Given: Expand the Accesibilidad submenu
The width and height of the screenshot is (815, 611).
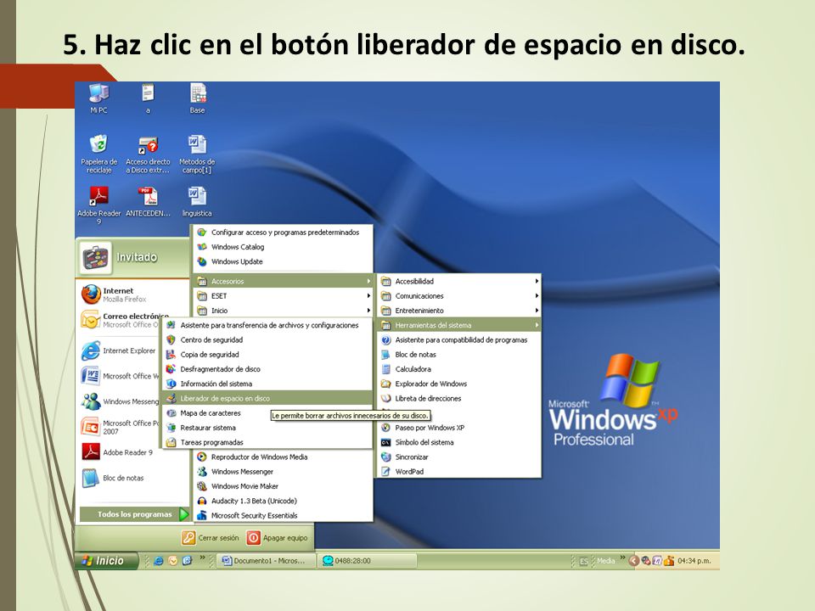Looking at the screenshot, I should pos(459,281).
